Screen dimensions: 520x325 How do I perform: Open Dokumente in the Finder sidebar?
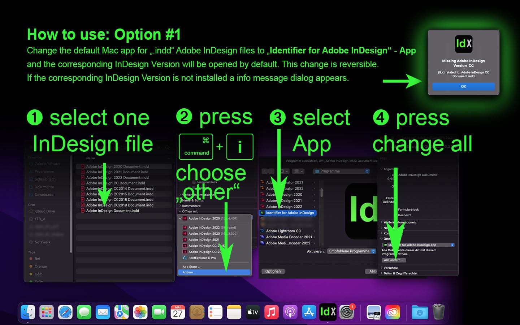44,187
